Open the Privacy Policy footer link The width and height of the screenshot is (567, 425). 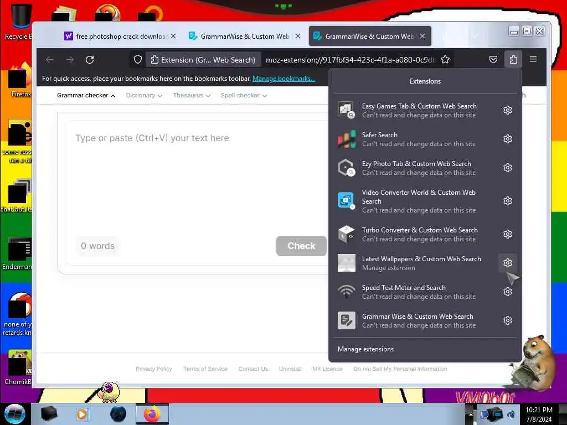tap(154, 369)
